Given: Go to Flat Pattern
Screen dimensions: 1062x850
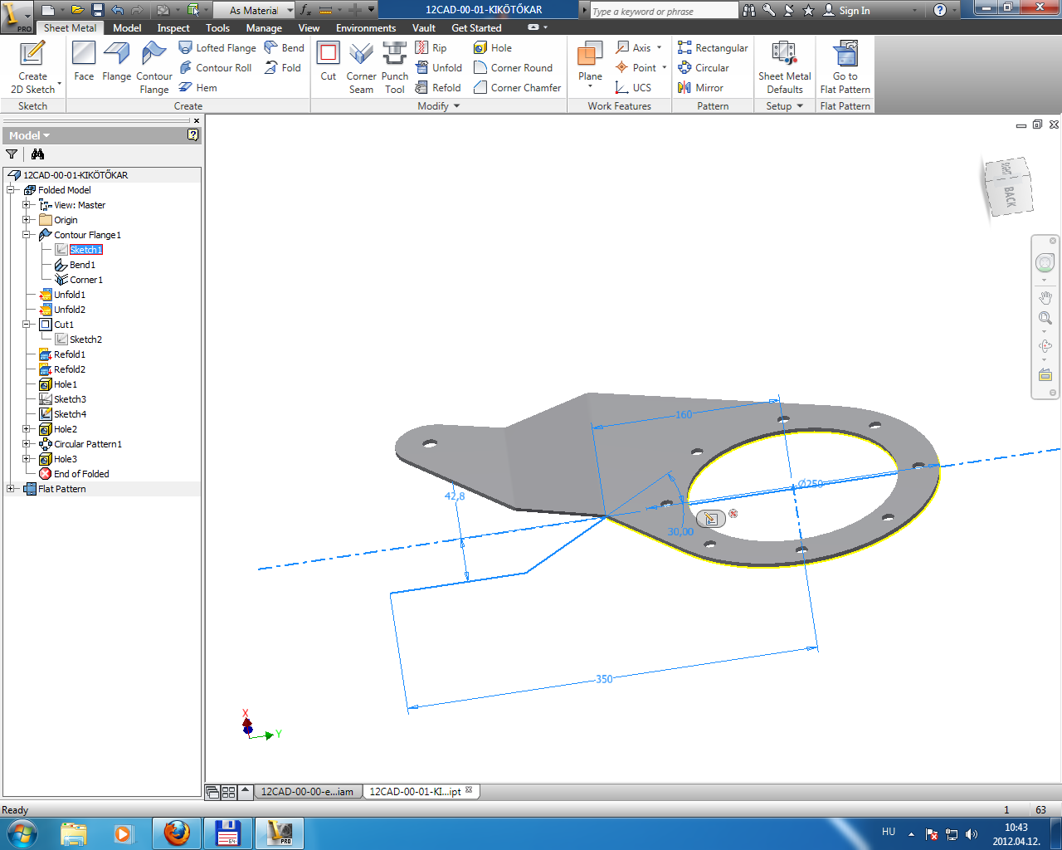Looking at the screenshot, I should point(845,67).
